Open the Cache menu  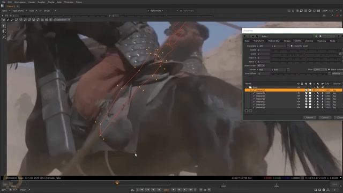click(x=51, y=2)
